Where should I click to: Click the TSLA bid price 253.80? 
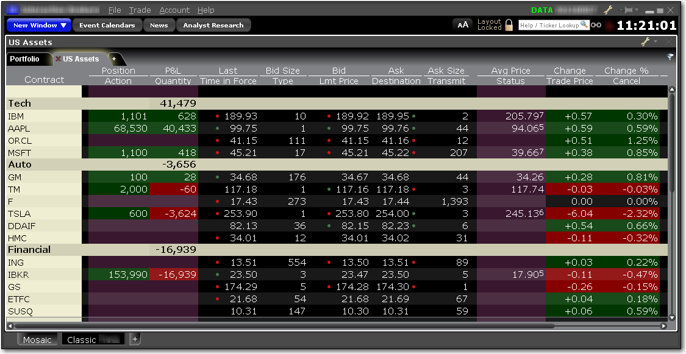(x=352, y=214)
